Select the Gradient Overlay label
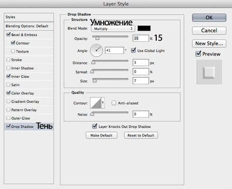232x189 pixels. [x=25, y=101]
